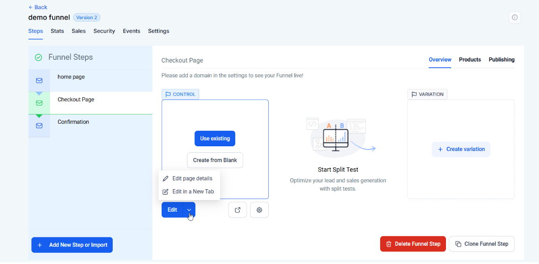The image size is (539, 264).
Task: Click the Funnel Steps heading
Action: click(71, 57)
